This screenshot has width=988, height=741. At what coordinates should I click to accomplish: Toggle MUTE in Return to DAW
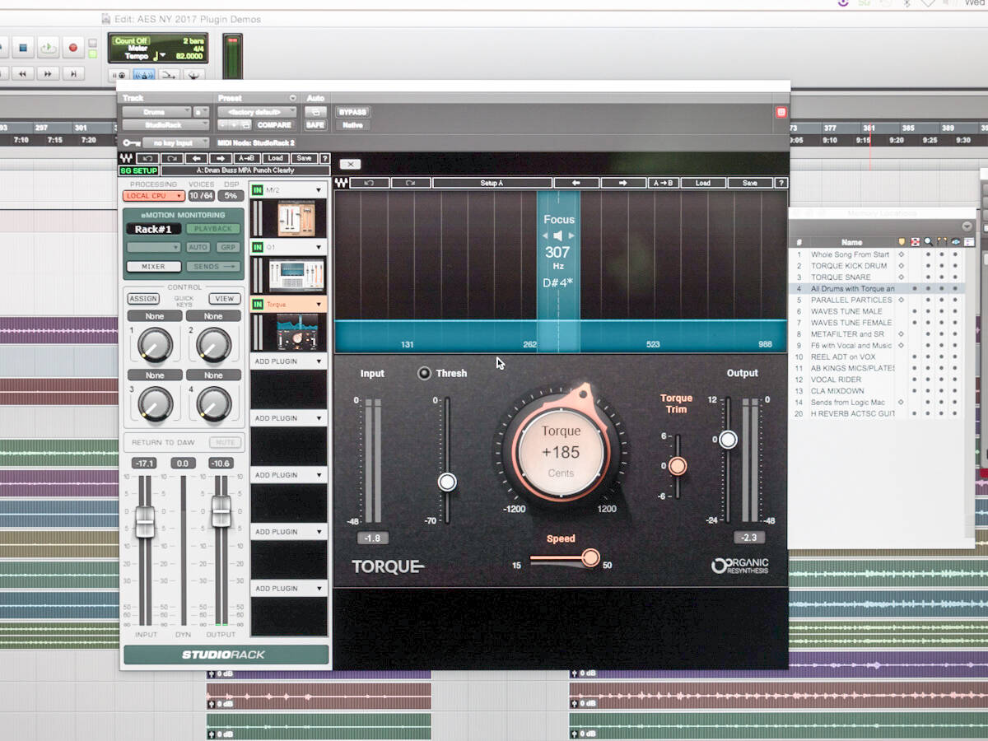[226, 442]
